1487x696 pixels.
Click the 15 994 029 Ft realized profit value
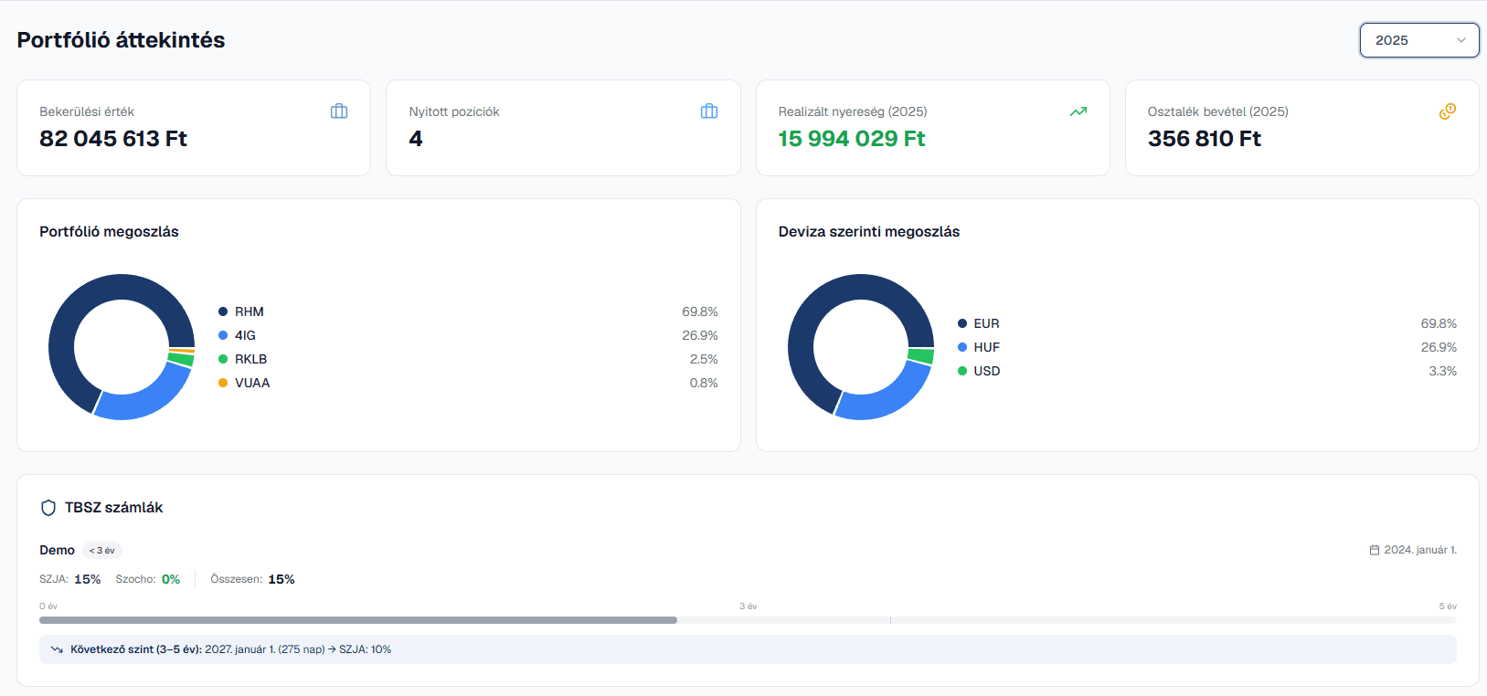click(851, 139)
